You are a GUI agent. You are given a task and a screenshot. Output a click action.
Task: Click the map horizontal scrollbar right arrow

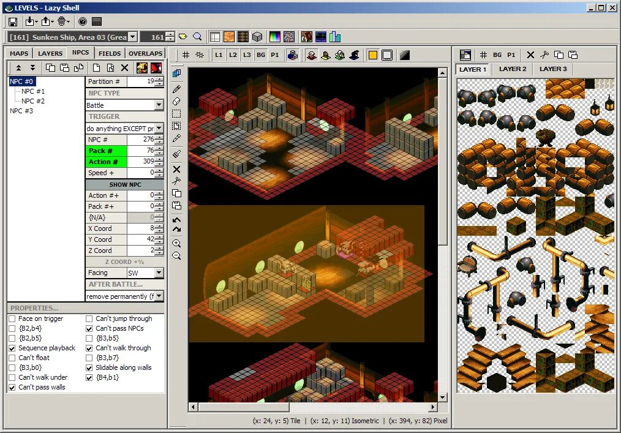tap(433, 407)
